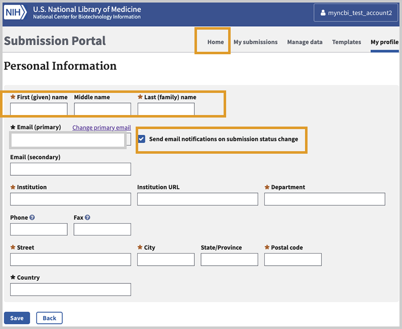Click the Back button

[x=49, y=318]
